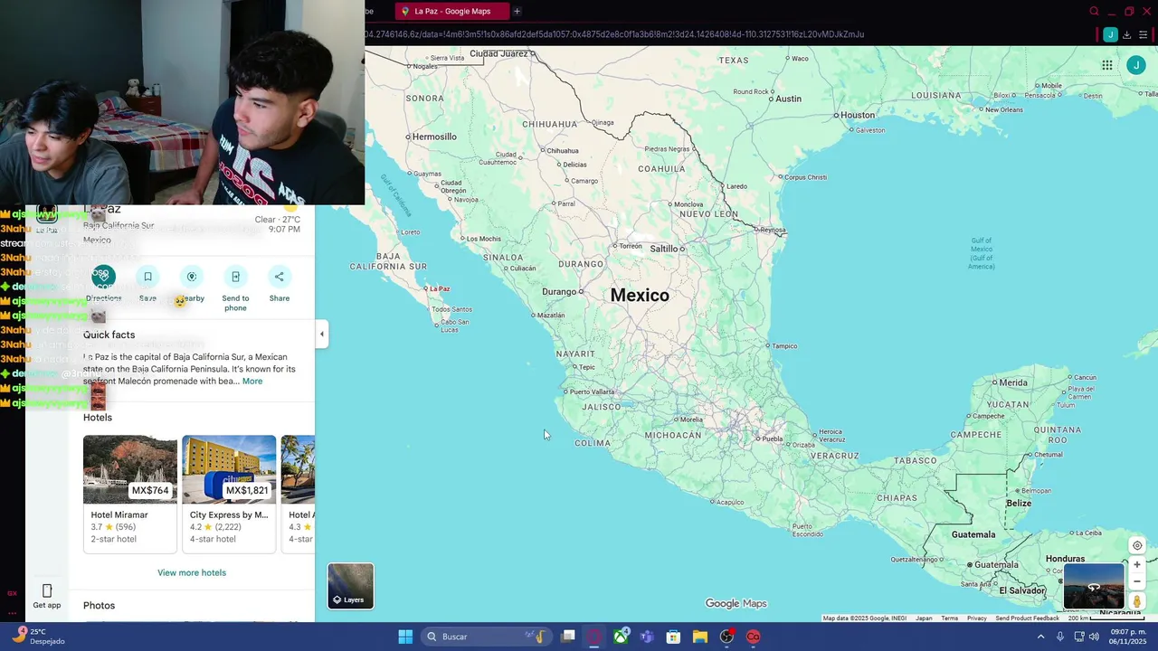Open the weather widget 25°C Despejado

[x=38, y=637]
